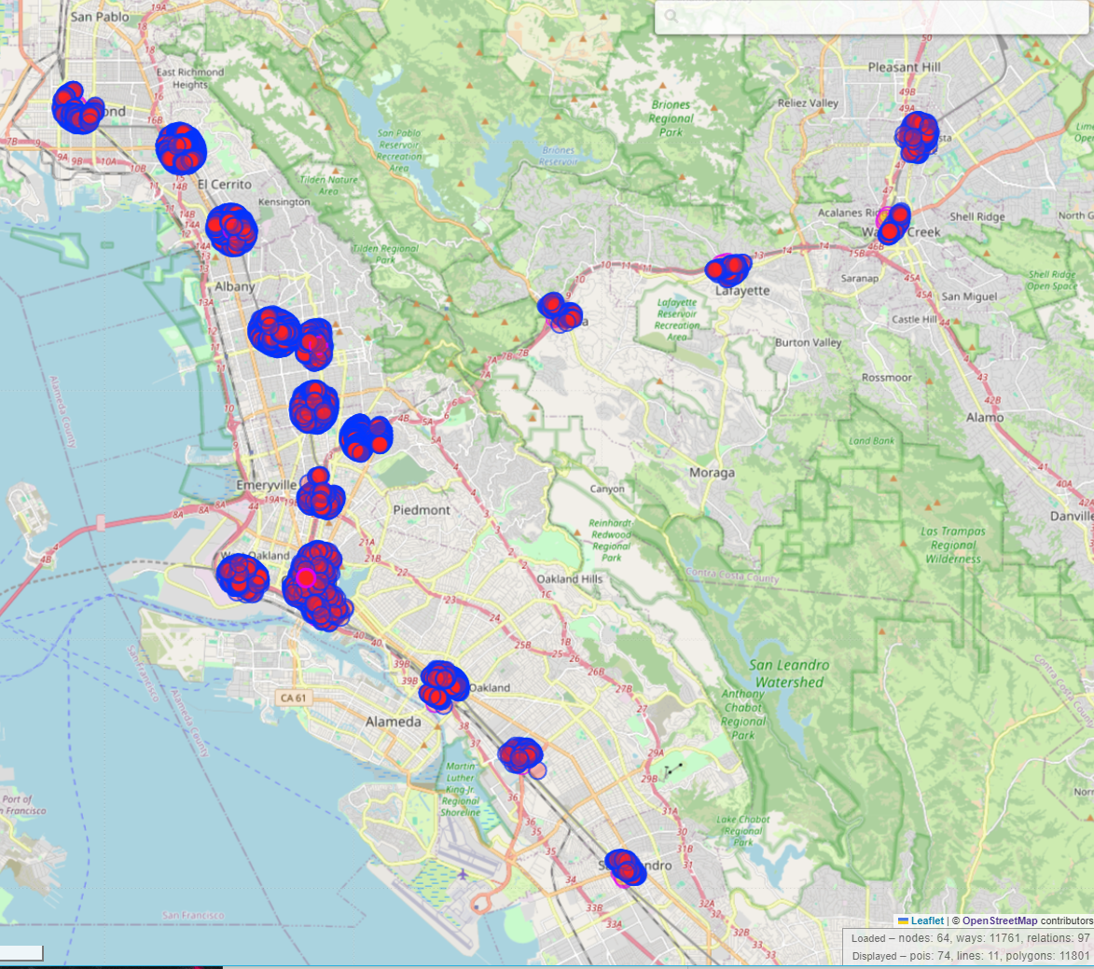Click the Piedmont map label

coord(422,510)
